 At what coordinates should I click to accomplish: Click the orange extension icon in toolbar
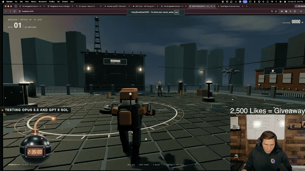pyautogui.click(x=291, y=11)
